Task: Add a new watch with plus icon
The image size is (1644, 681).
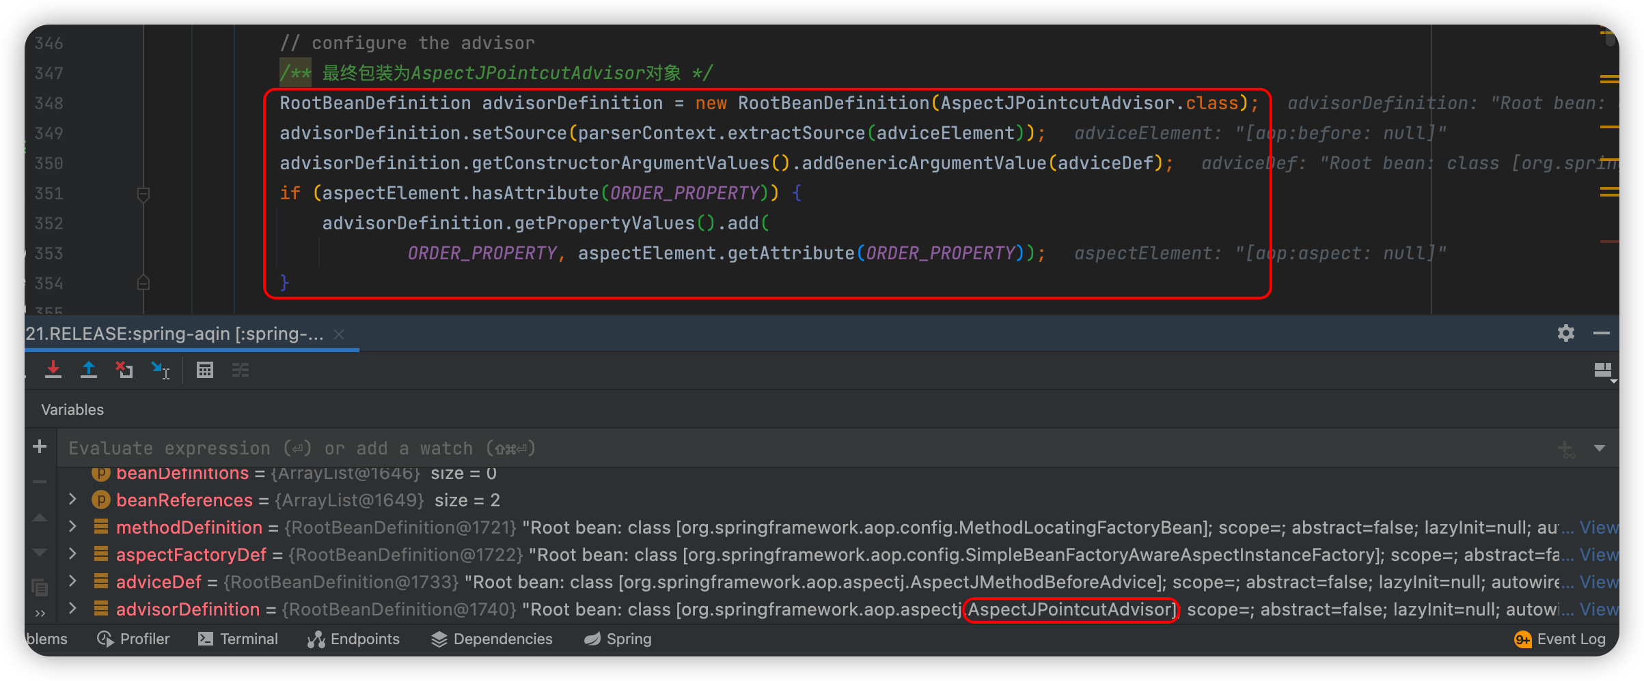Action: (40, 447)
